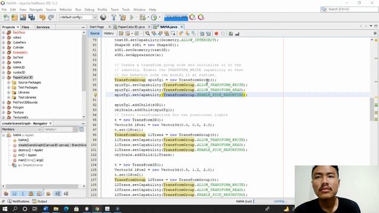Click the Windows Start button
The height and width of the screenshot is (213, 379).
pos(5,209)
